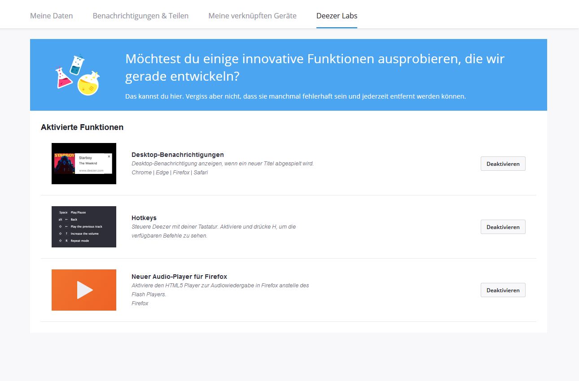Click the Desktop-Benachrichtigungen heading
579x381 pixels.
tap(178, 155)
